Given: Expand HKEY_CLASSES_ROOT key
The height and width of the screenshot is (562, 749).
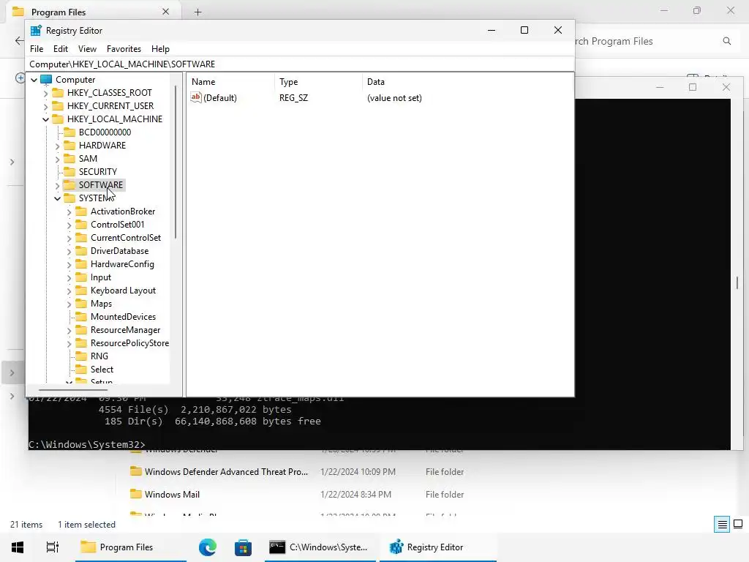Looking at the screenshot, I should pyautogui.click(x=46, y=93).
